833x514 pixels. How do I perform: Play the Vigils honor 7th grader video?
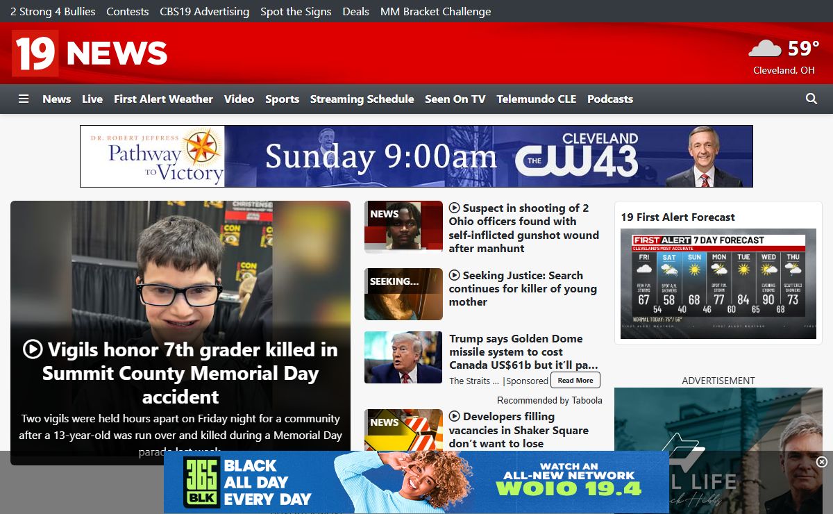click(x=33, y=349)
